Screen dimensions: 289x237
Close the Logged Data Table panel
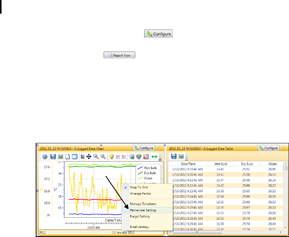pos(283,148)
